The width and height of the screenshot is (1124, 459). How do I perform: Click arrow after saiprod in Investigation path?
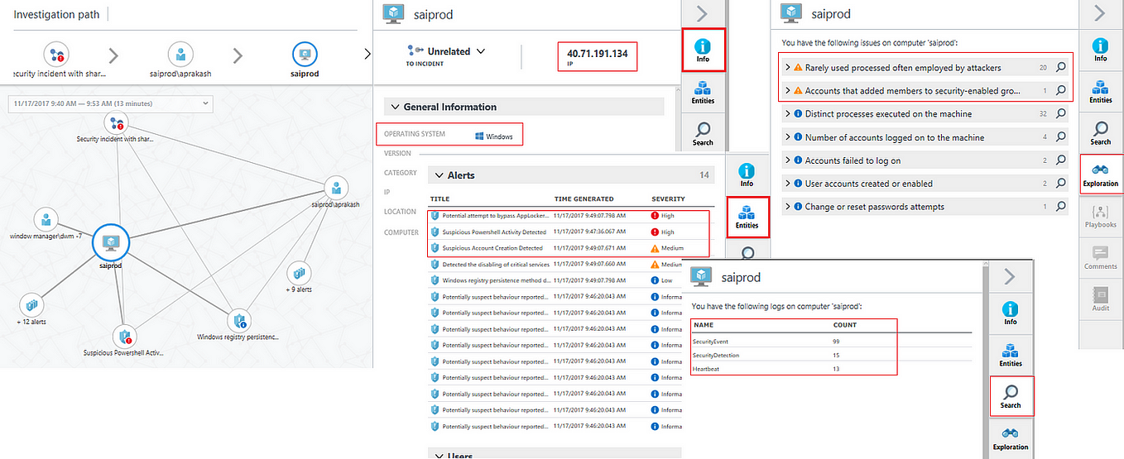click(367, 55)
